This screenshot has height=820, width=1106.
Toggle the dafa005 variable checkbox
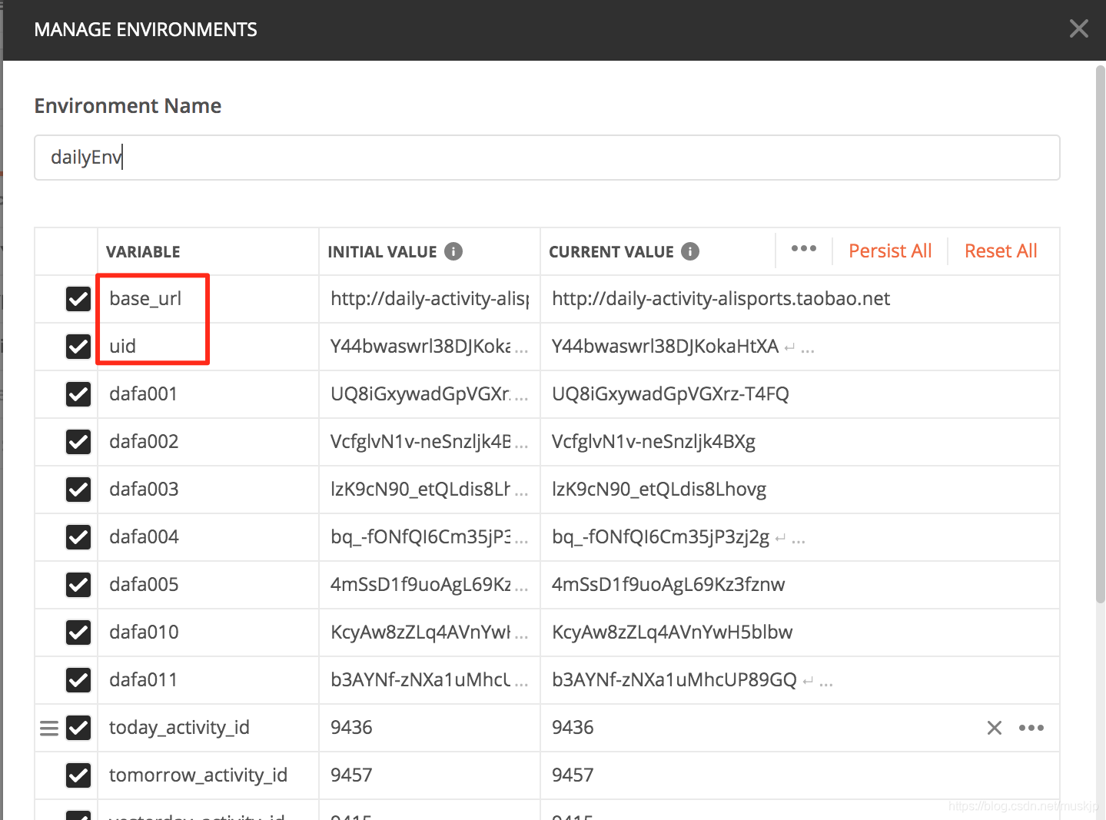(x=78, y=585)
